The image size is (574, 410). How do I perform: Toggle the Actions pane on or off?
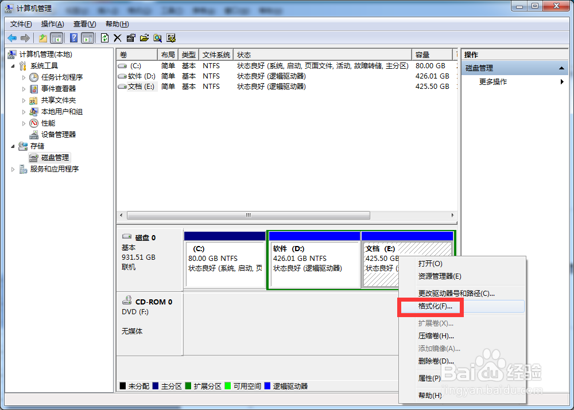click(x=86, y=38)
